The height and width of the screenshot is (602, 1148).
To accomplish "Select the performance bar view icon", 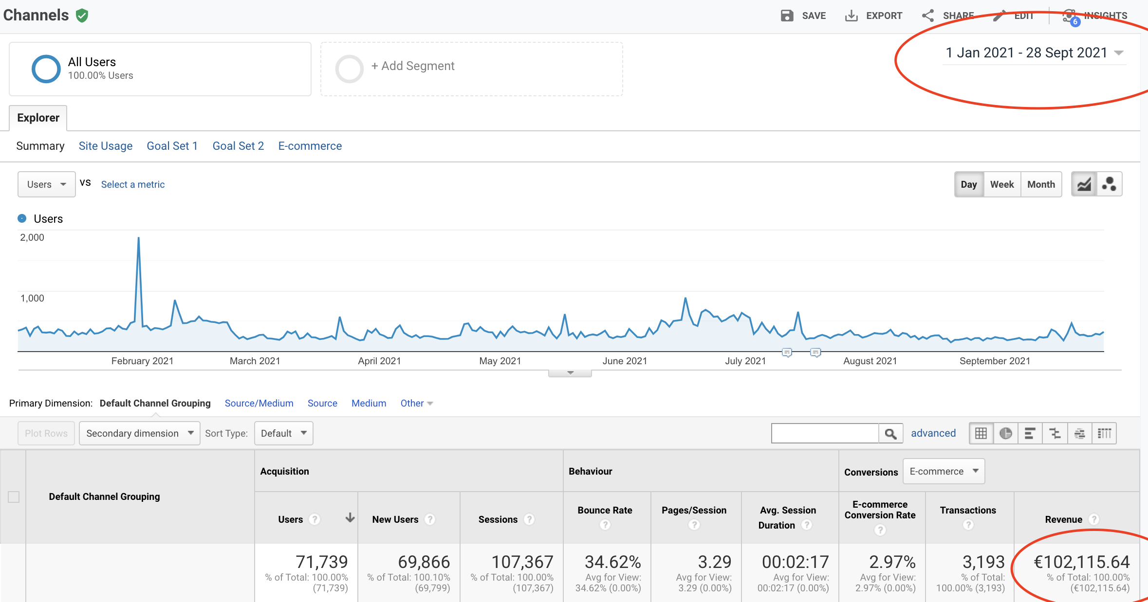I will pos(1030,433).
